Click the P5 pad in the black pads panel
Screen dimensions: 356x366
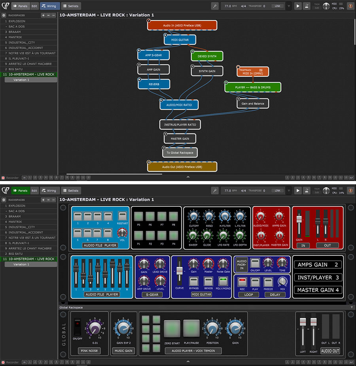pyautogui.click(x=138, y=216)
